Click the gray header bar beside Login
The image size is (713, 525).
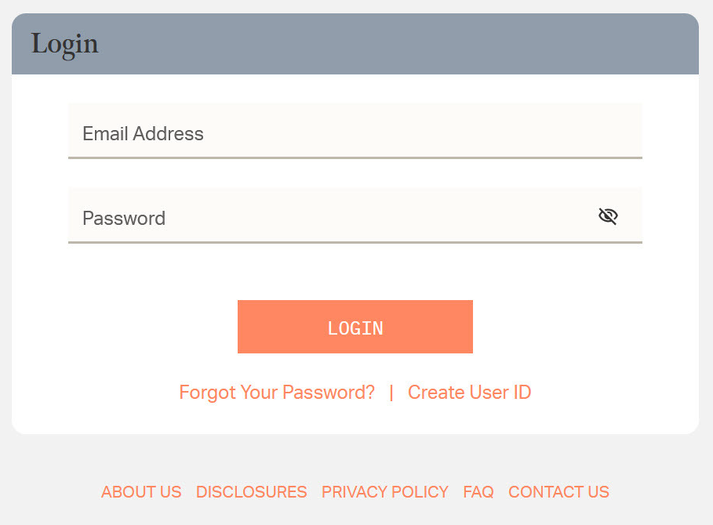pyautogui.click(x=392, y=44)
